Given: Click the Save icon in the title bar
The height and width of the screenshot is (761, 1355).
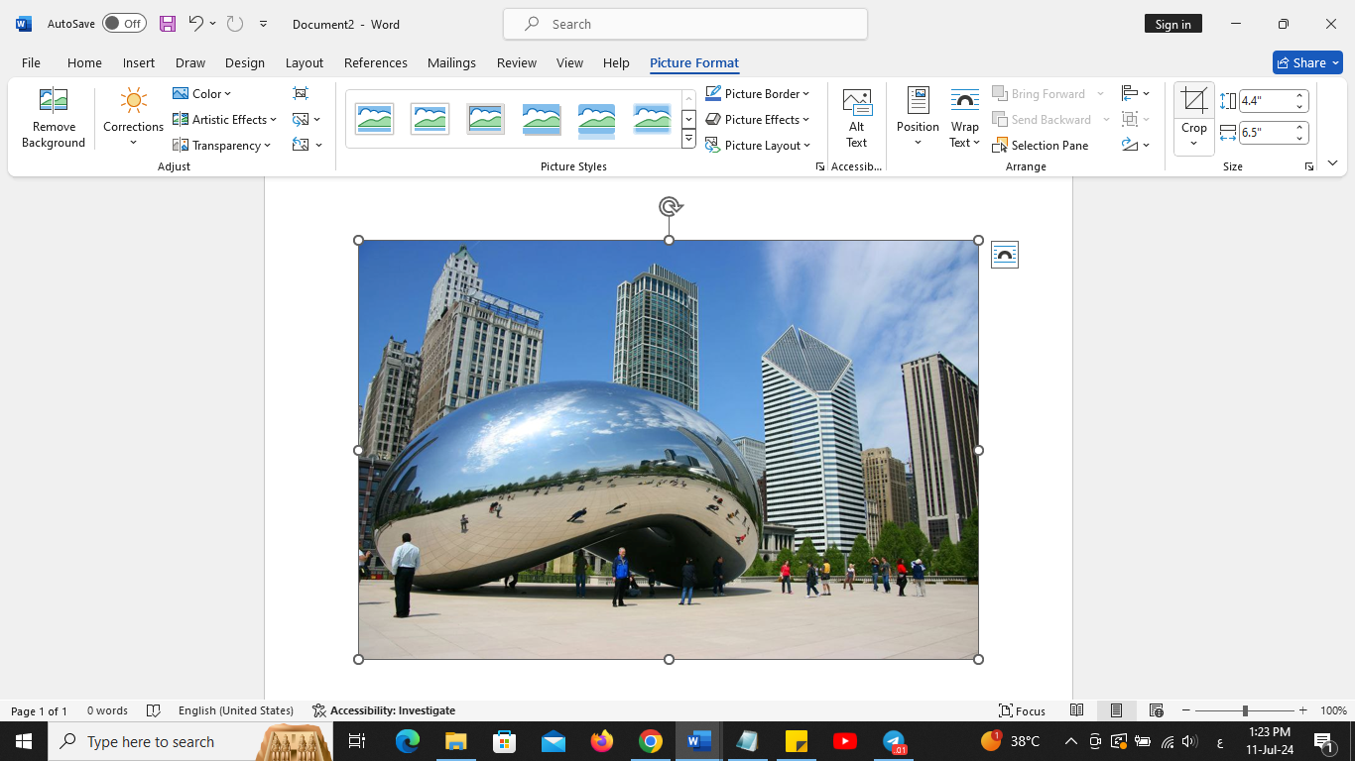Looking at the screenshot, I should (168, 24).
